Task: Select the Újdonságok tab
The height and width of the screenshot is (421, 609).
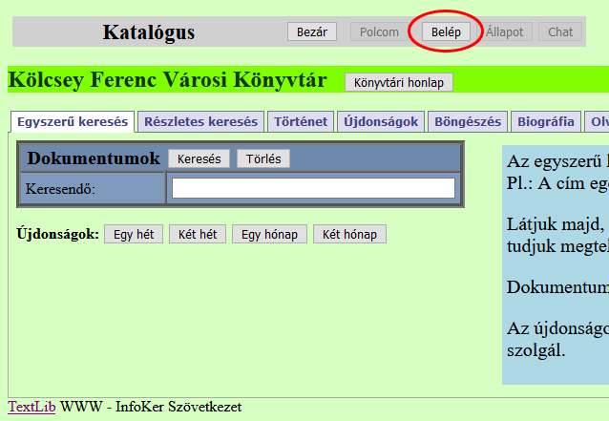Action: point(381,122)
